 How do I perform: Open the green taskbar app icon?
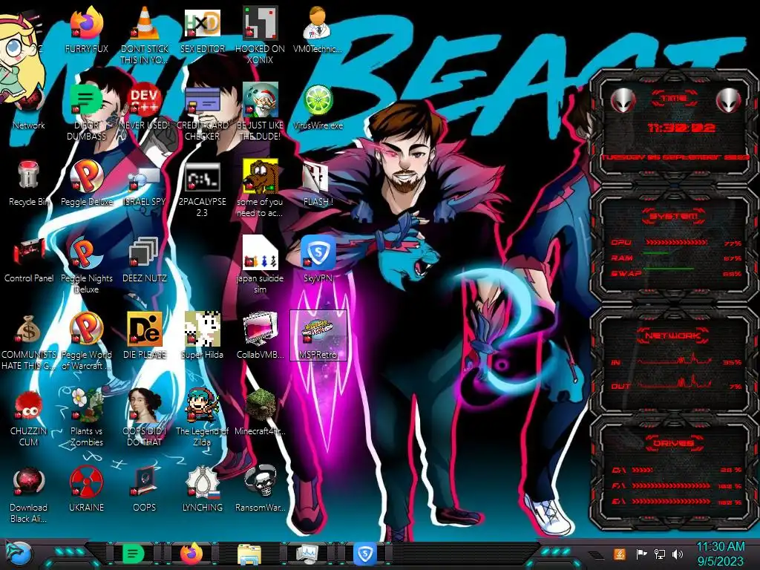[134, 554]
